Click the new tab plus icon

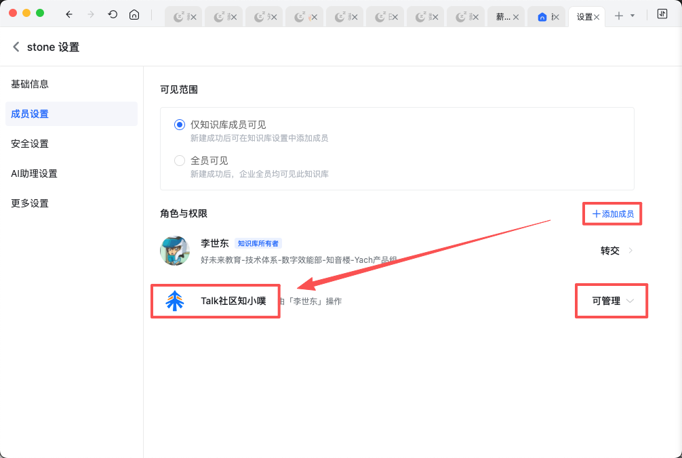[x=618, y=16]
